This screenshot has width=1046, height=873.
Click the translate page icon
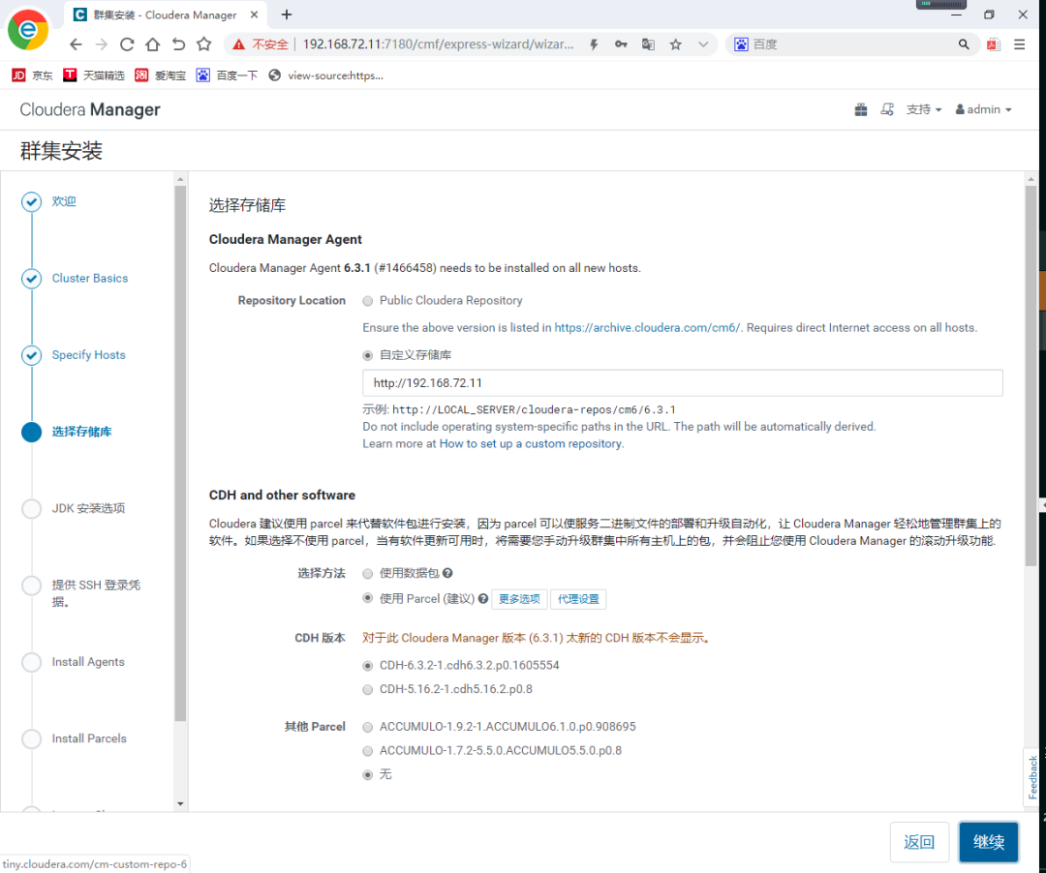pos(648,45)
